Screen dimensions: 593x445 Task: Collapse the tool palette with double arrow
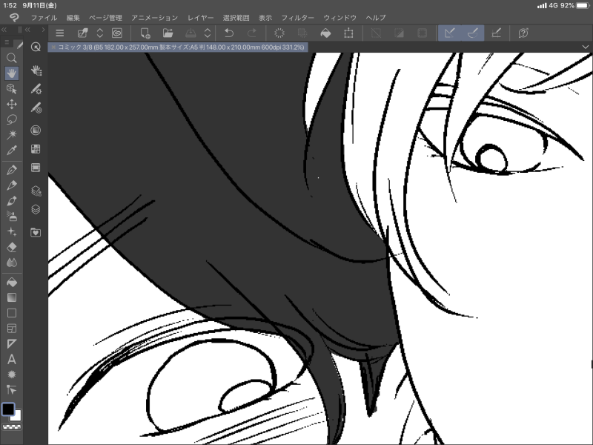4,30
